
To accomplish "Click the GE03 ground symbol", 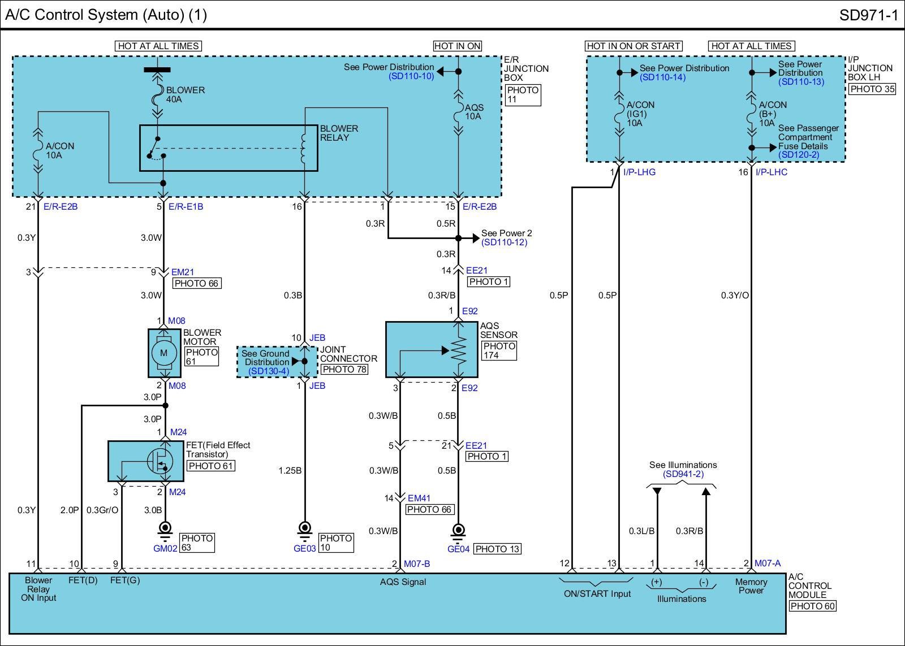I will 305,530.
